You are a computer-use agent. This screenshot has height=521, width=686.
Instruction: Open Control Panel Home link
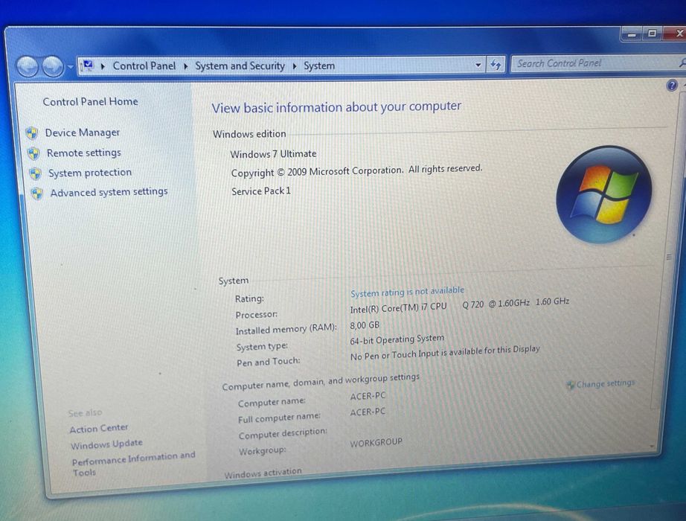[x=90, y=101]
